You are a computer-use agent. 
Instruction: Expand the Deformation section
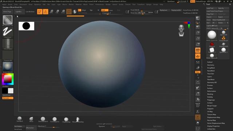pyautogui.click(x=212, y=91)
